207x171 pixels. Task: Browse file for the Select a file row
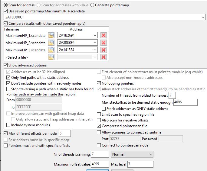[x=51, y=57]
